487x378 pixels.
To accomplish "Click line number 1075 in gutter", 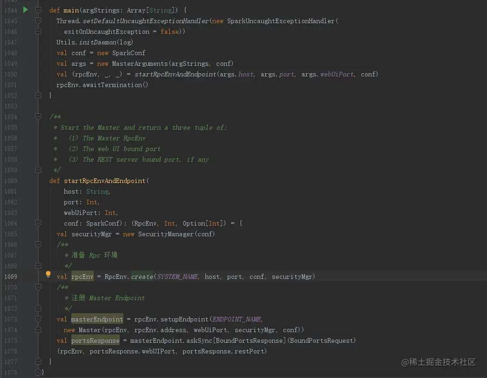I will click(x=11, y=340).
